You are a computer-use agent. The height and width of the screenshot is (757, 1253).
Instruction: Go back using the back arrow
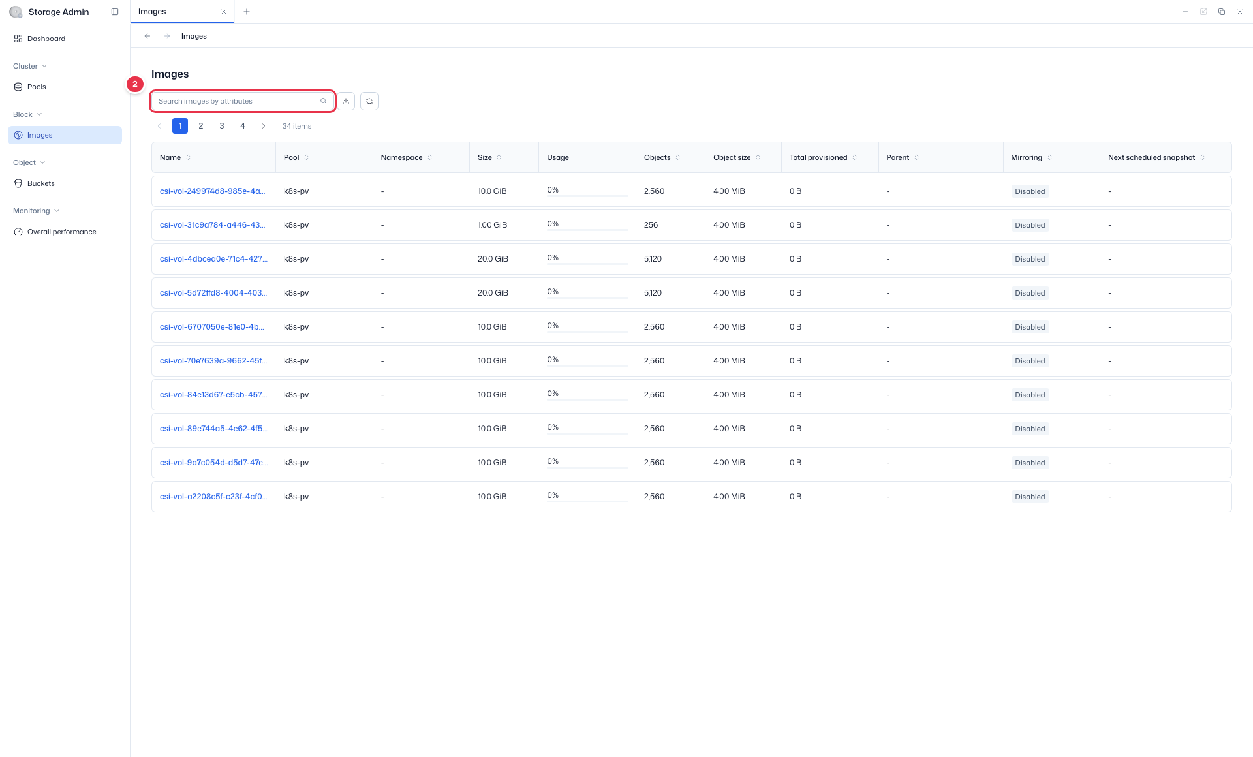147,36
